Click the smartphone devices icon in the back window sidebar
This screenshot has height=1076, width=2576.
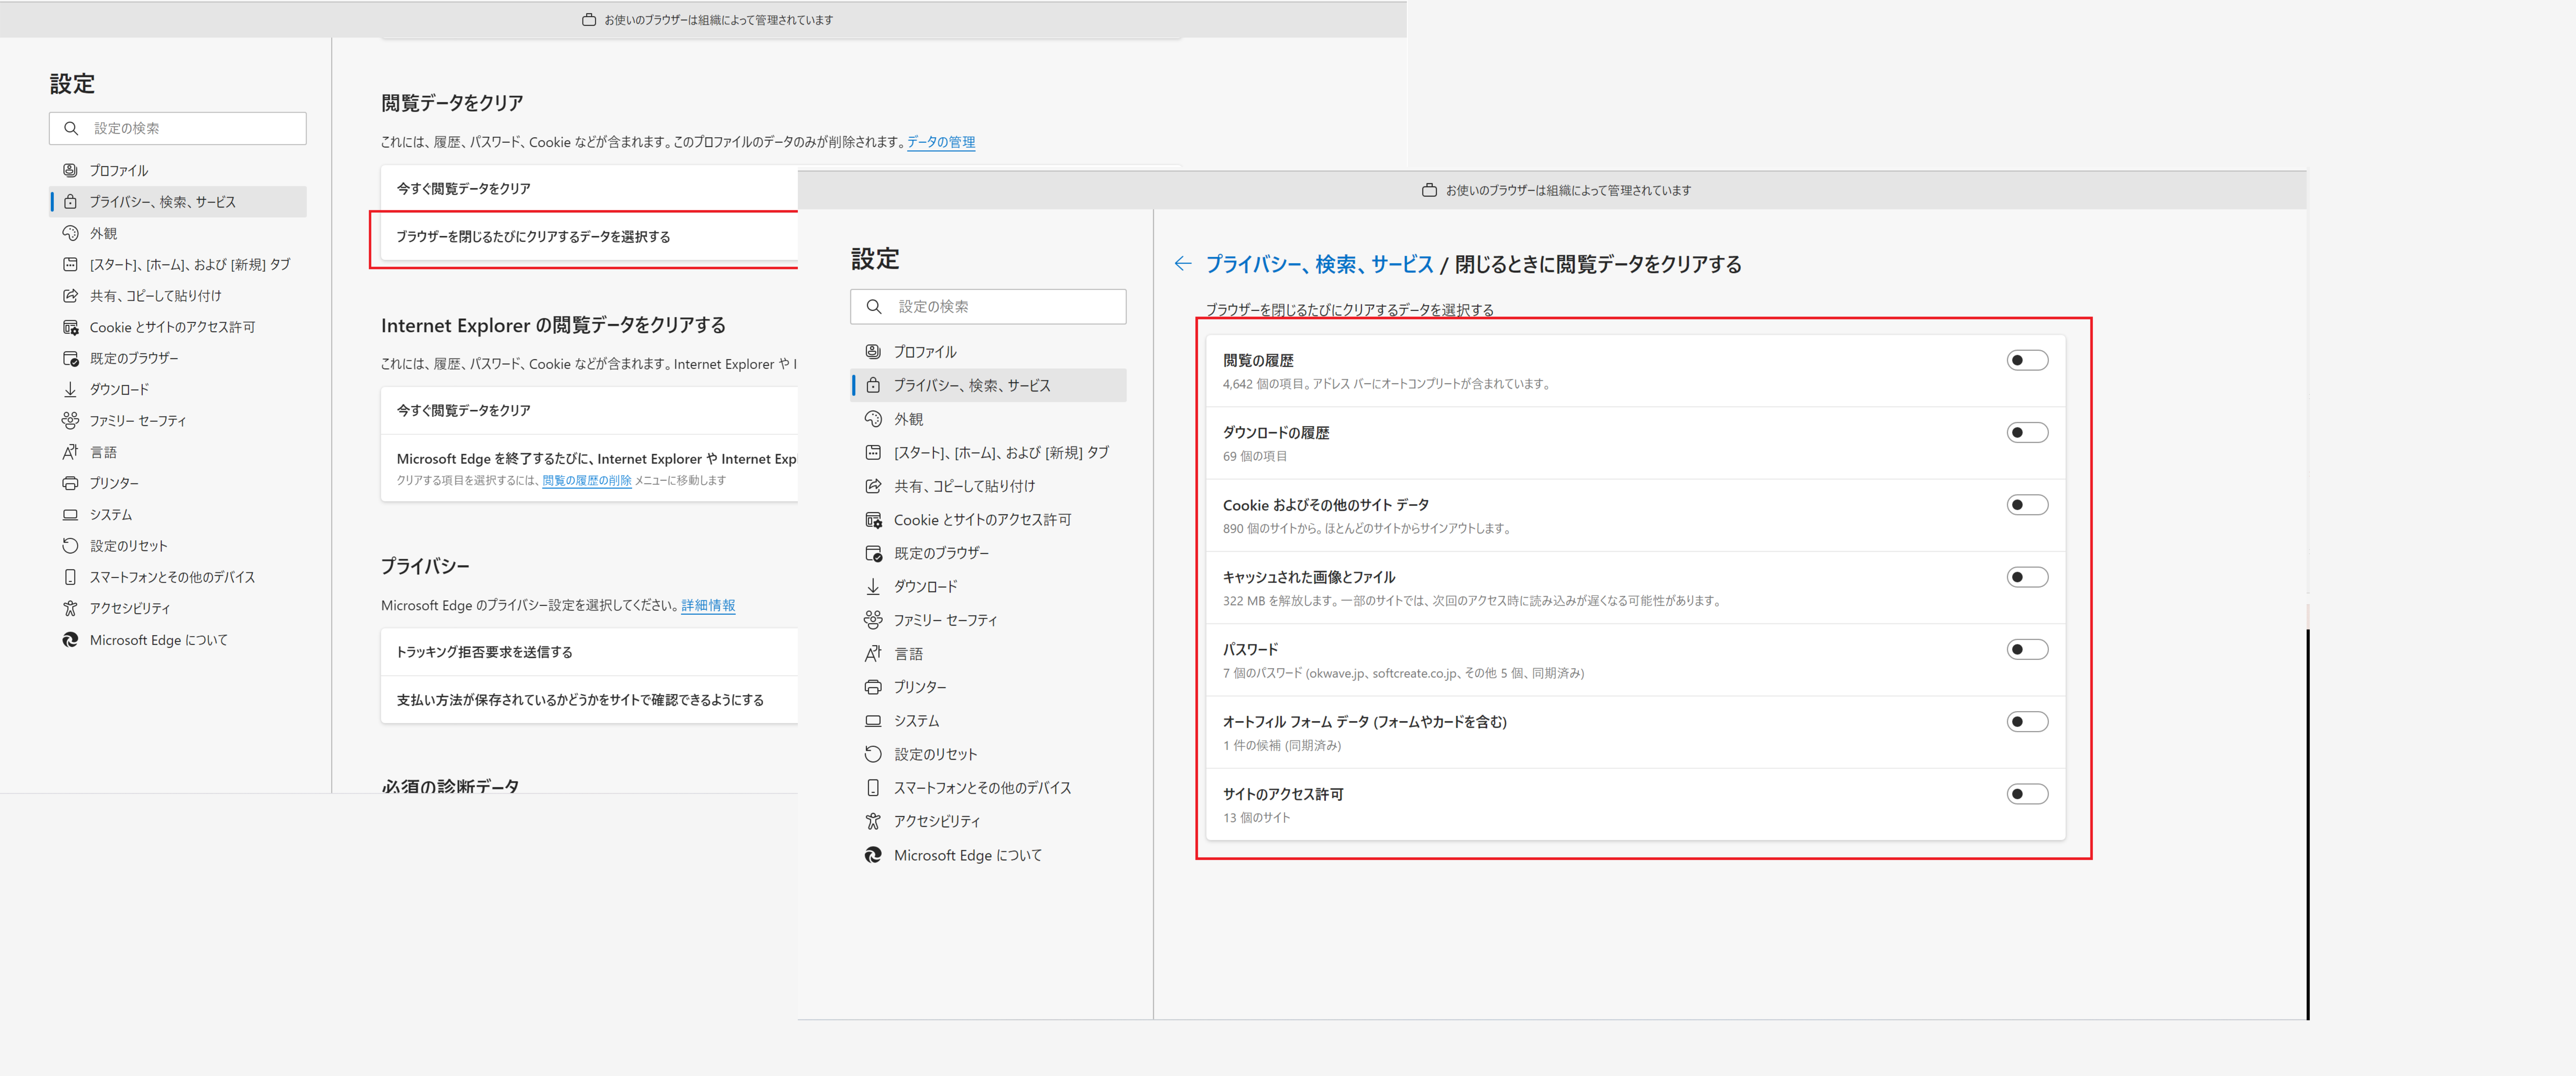point(70,577)
